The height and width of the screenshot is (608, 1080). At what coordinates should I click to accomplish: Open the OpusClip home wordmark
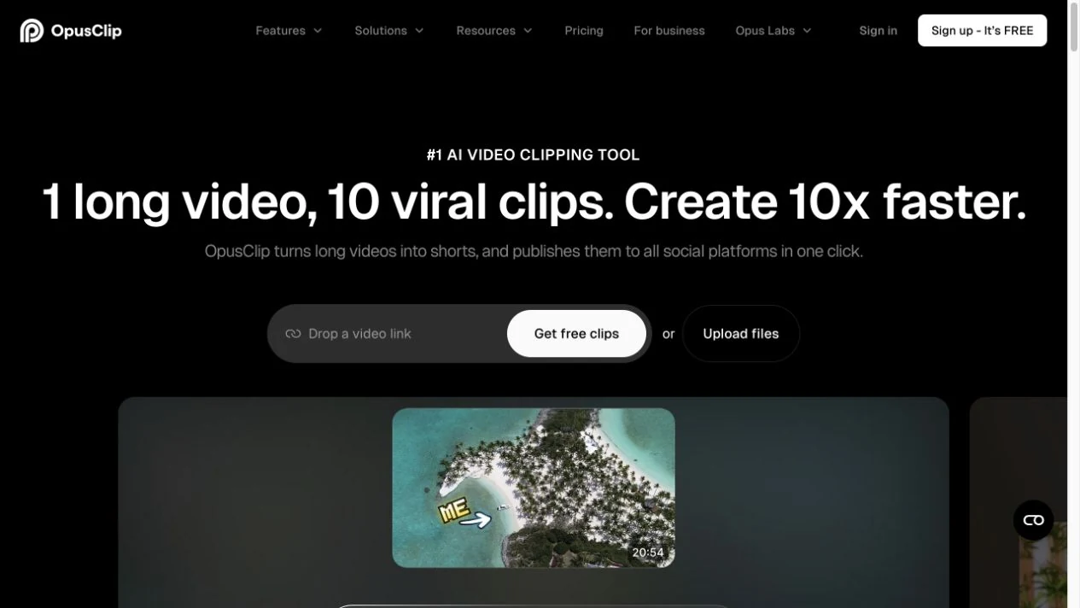click(x=86, y=31)
